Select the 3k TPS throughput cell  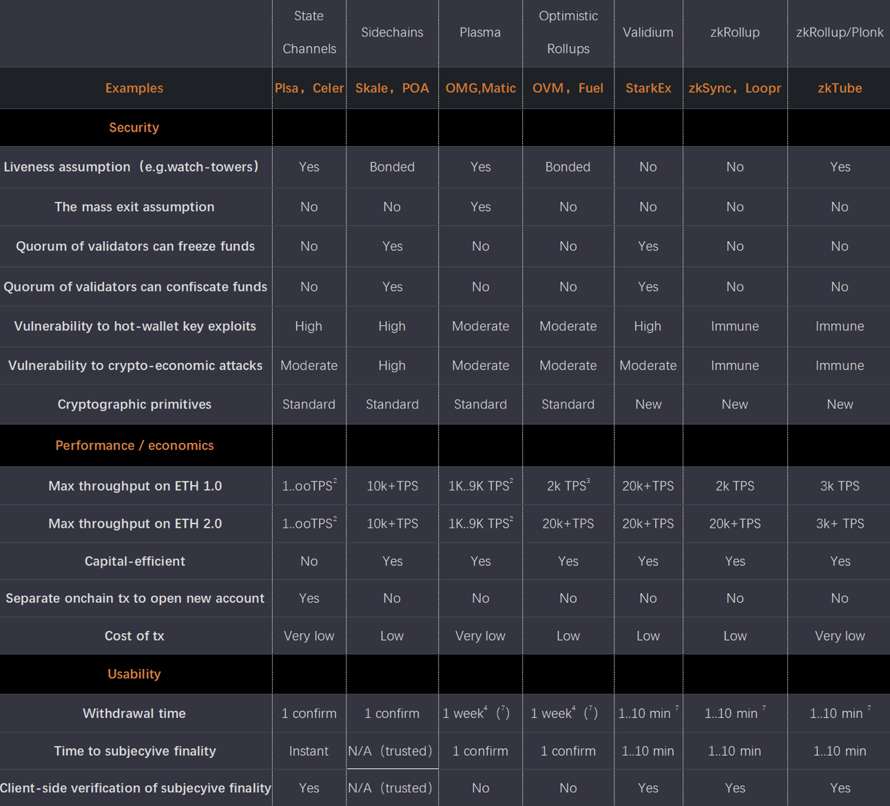coord(839,486)
